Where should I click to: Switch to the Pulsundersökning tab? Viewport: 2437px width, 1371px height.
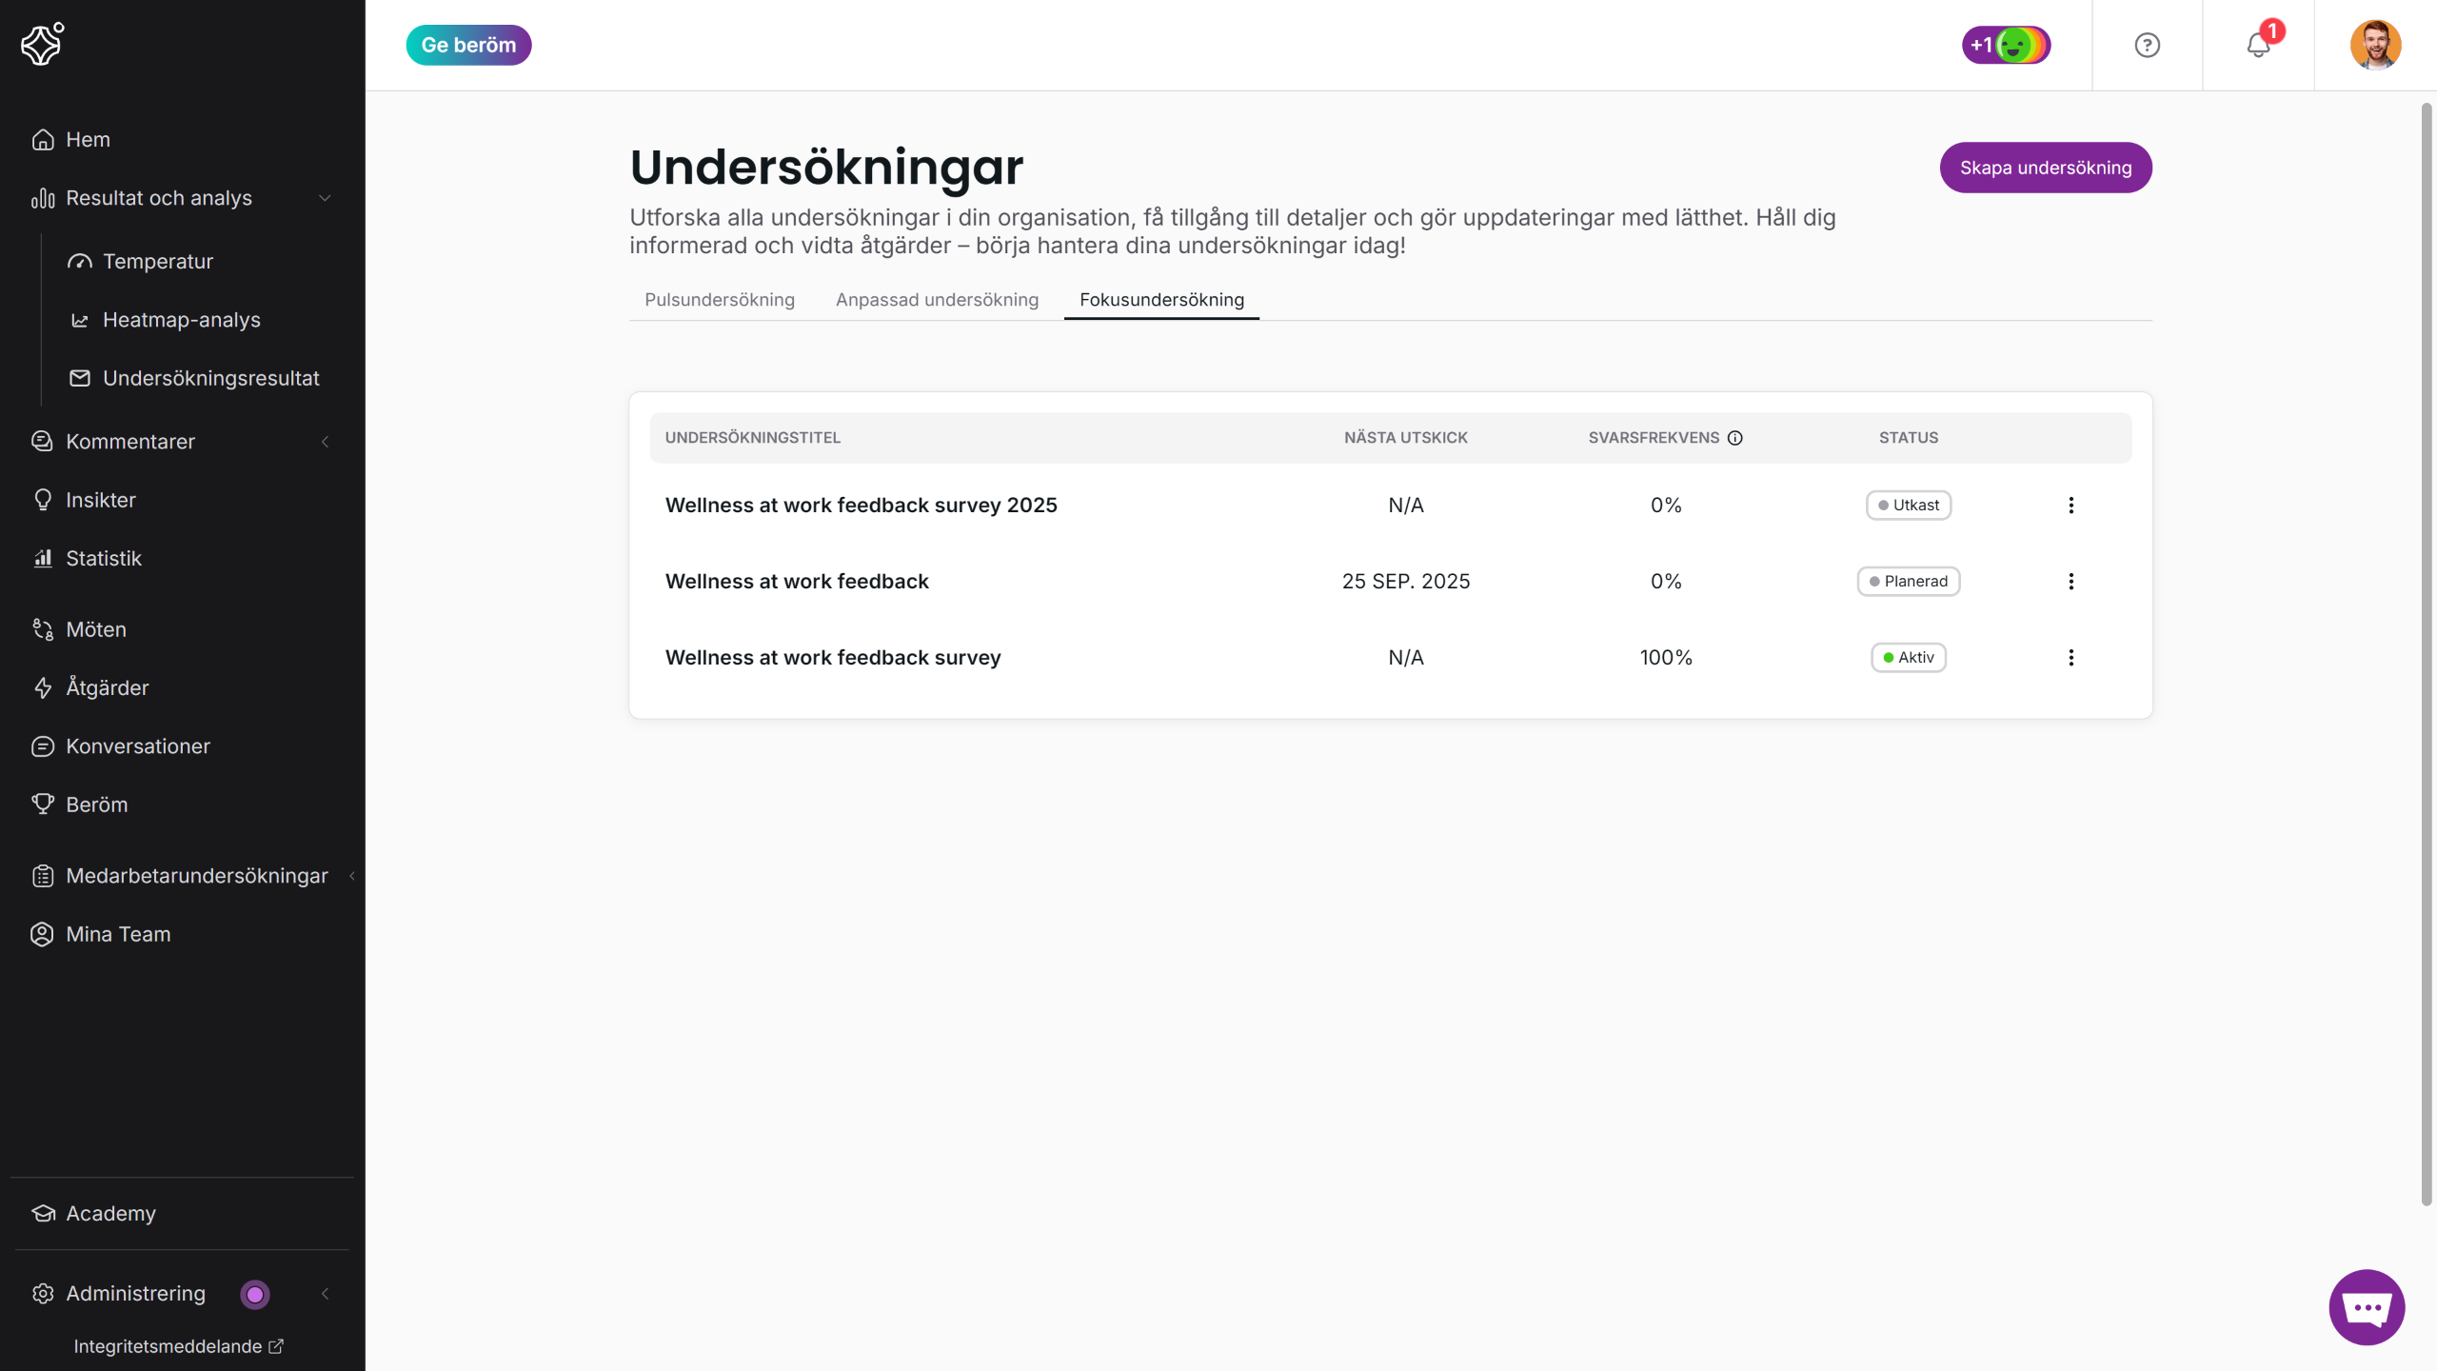(x=720, y=300)
